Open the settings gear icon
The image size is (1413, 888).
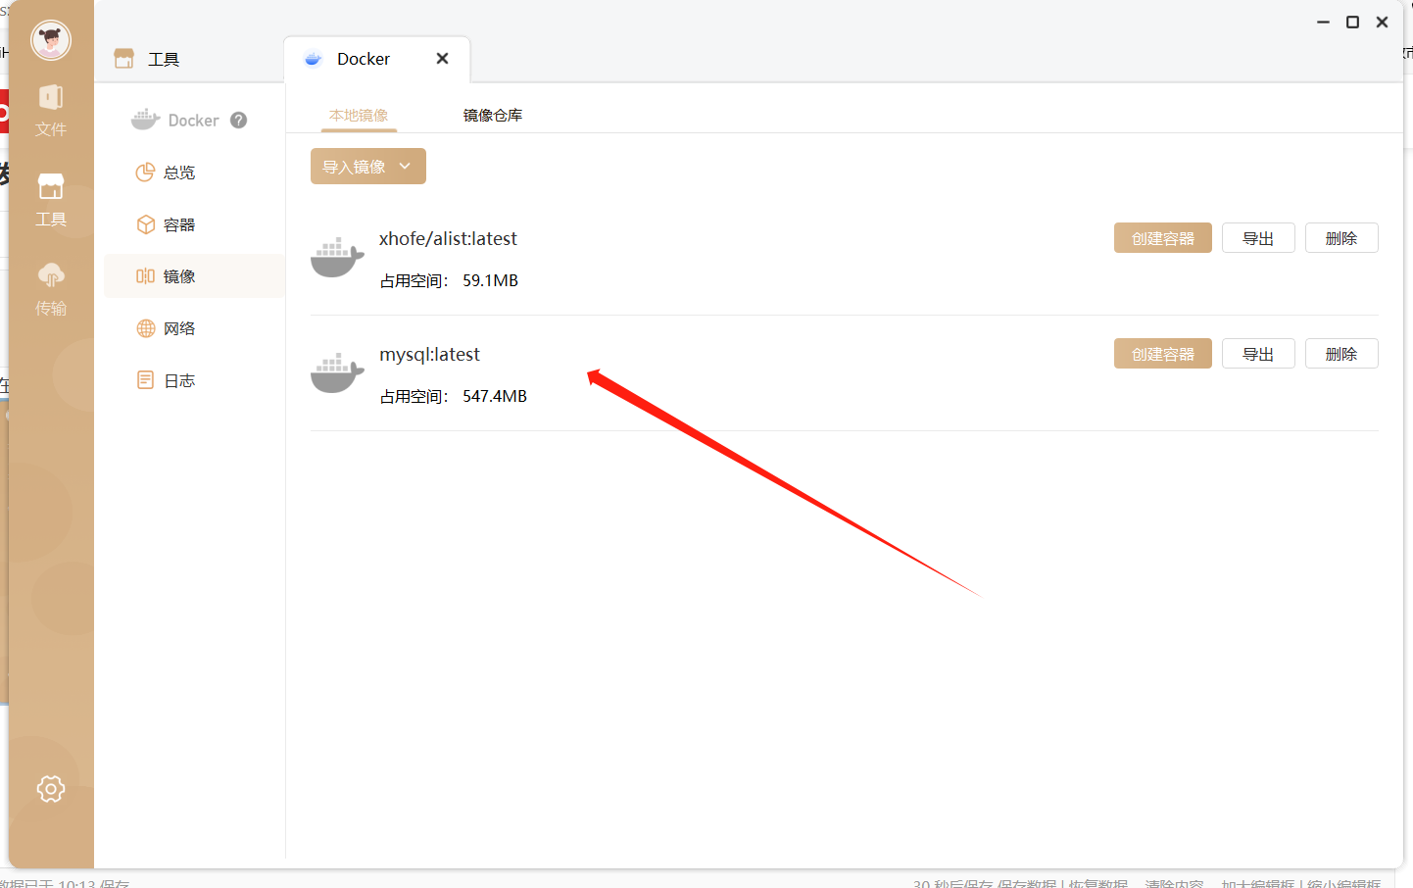coord(51,789)
